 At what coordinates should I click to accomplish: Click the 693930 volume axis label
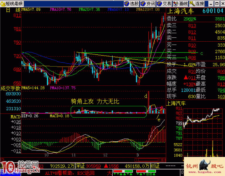tap(13, 94)
